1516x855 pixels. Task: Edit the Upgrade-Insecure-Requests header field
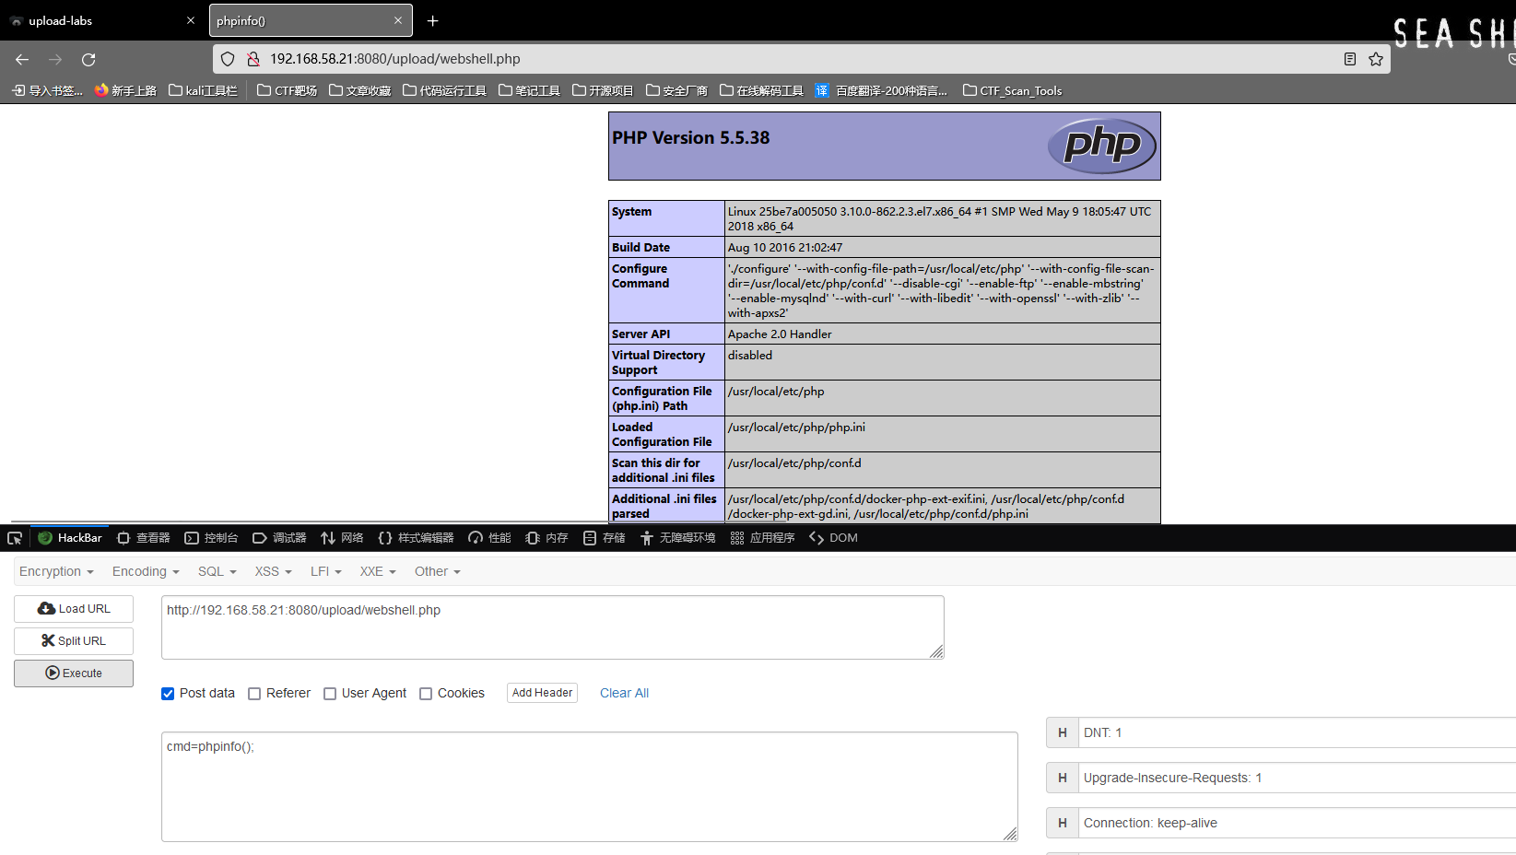click(1298, 778)
